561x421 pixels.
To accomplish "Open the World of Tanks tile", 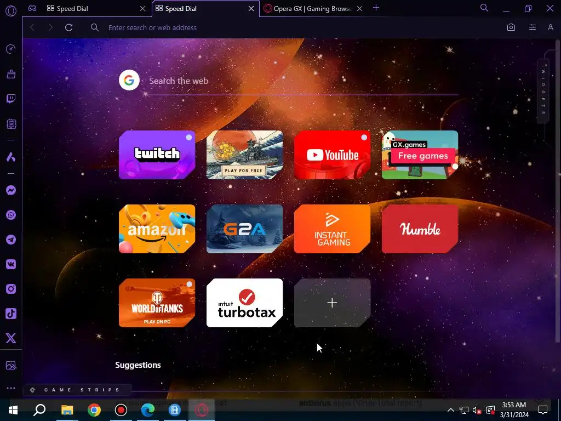I will [x=157, y=303].
